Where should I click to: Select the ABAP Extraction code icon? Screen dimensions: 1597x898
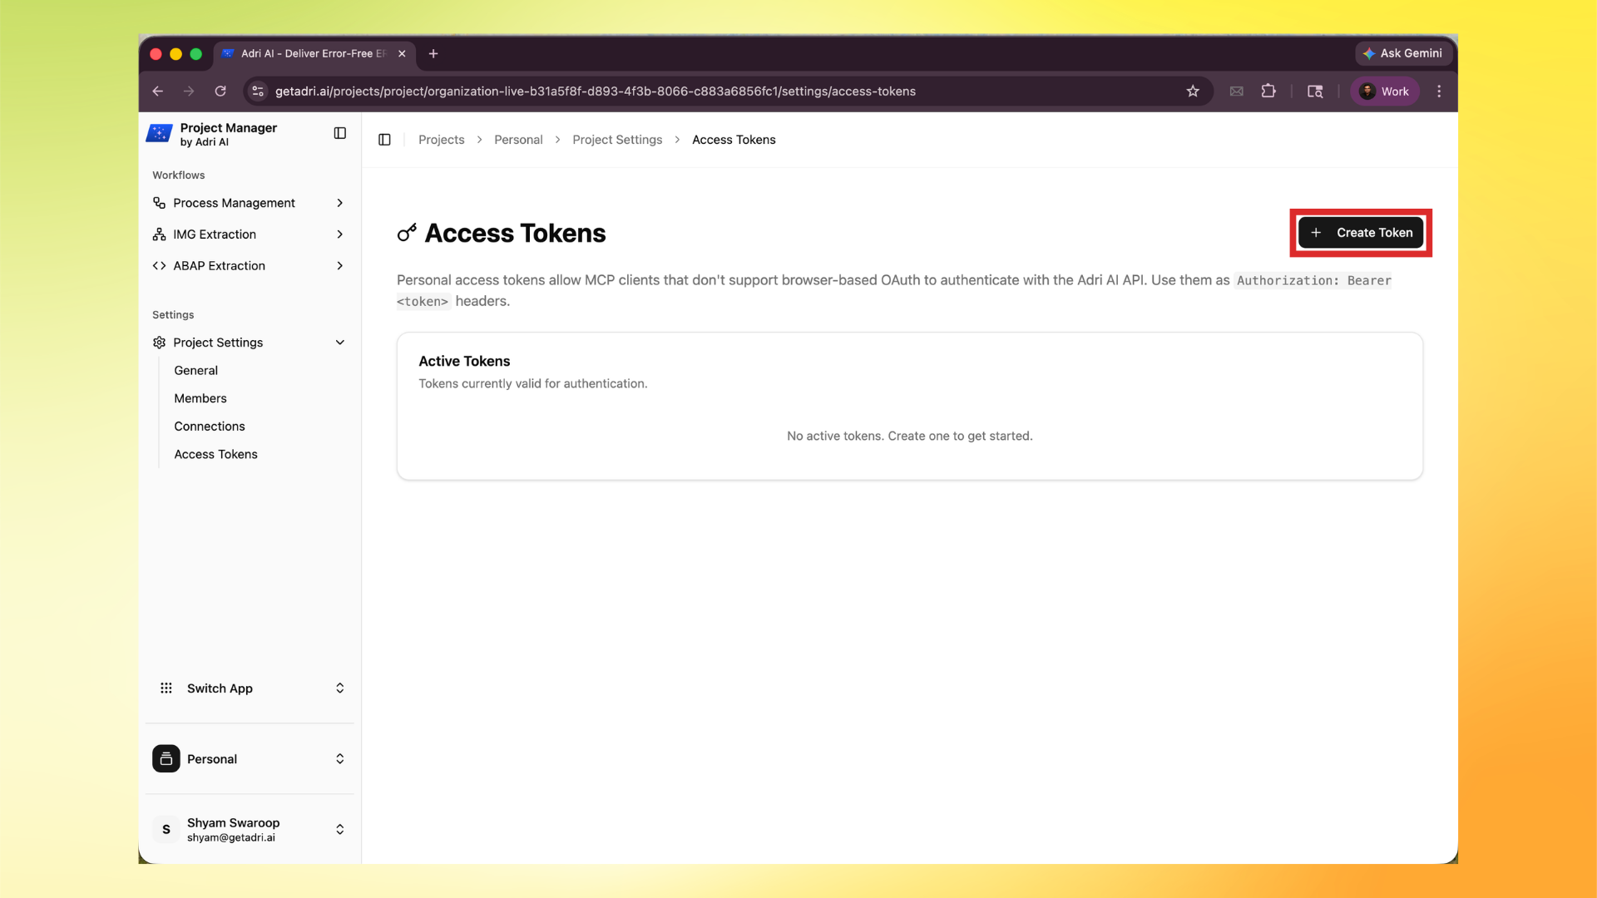(x=159, y=265)
